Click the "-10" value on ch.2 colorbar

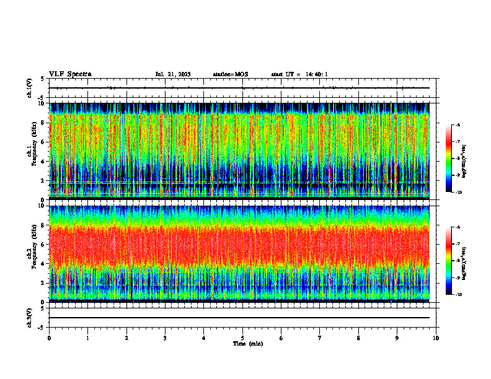tap(459, 295)
